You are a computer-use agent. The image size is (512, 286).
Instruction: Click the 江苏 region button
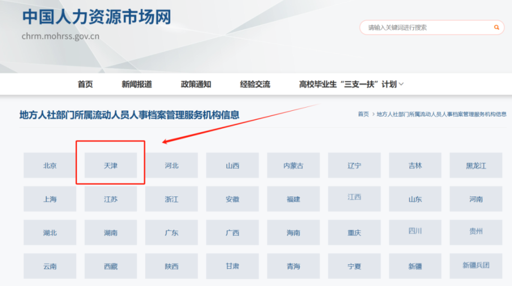pyautogui.click(x=111, y=199)
